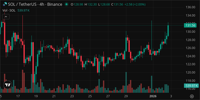Click the date label 23 on time axis

(x=72, y=96)
